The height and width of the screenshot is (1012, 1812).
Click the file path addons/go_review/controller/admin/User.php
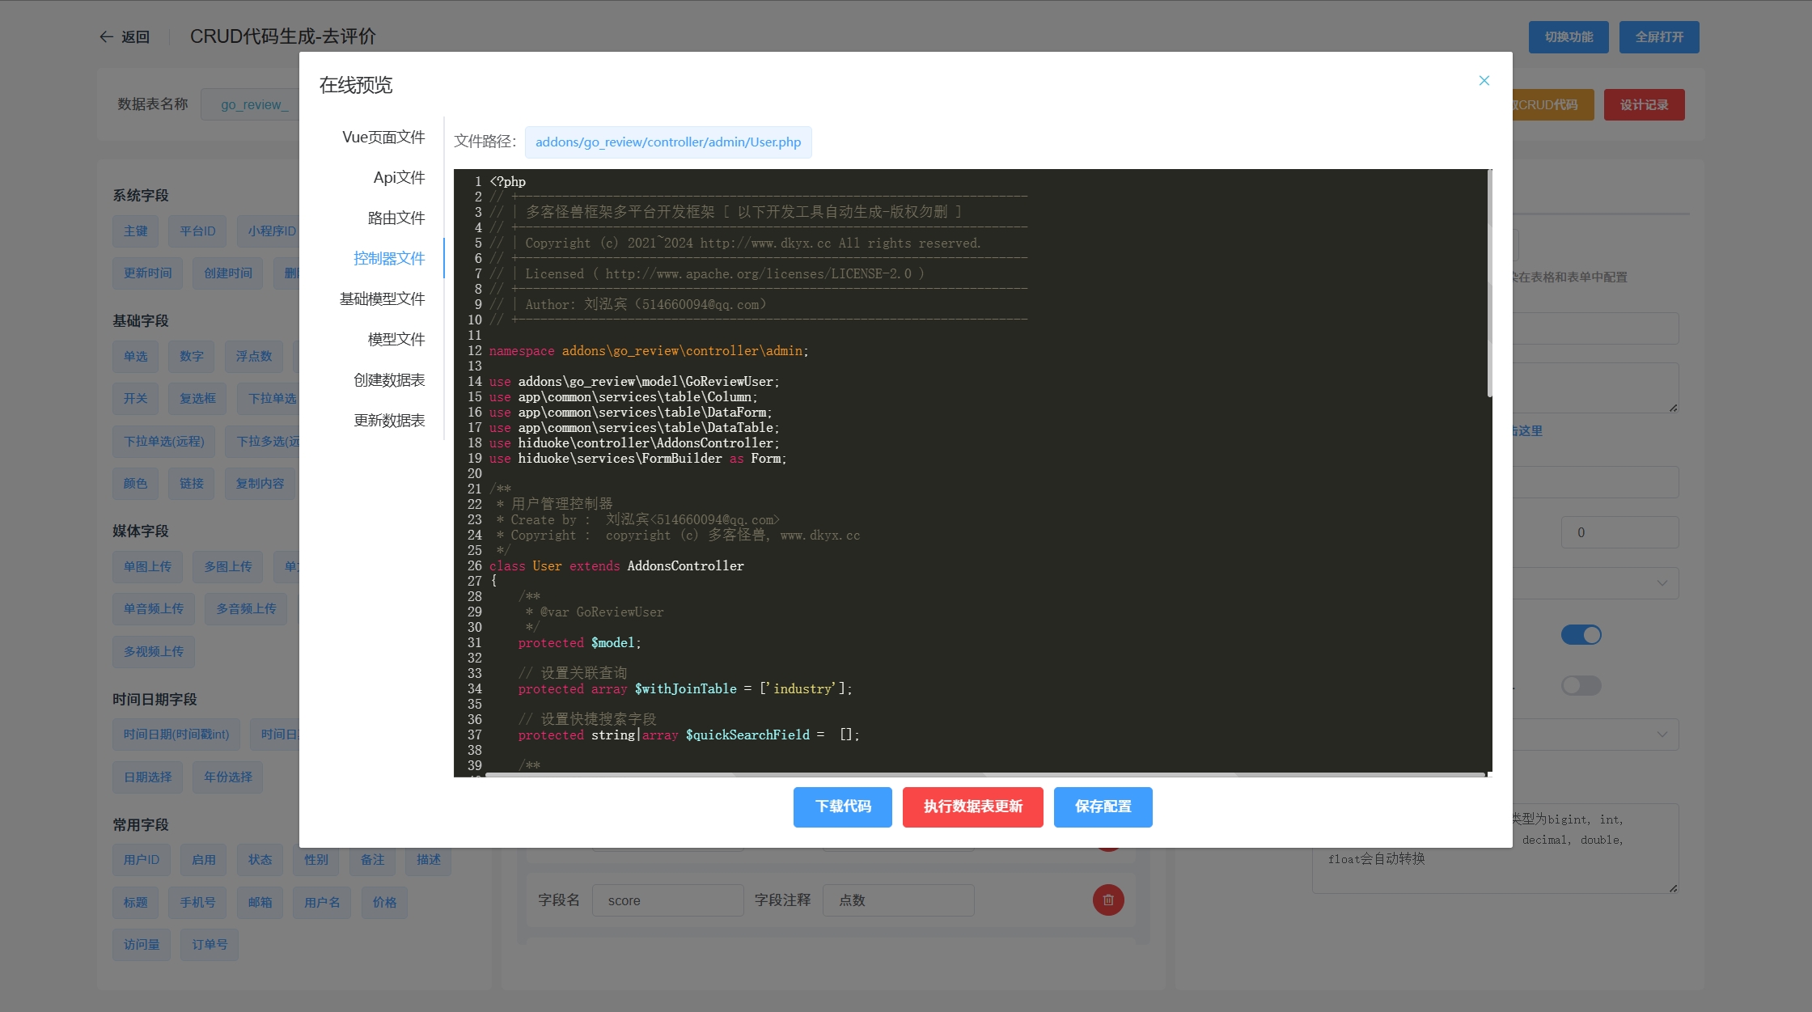coord(667,142)
